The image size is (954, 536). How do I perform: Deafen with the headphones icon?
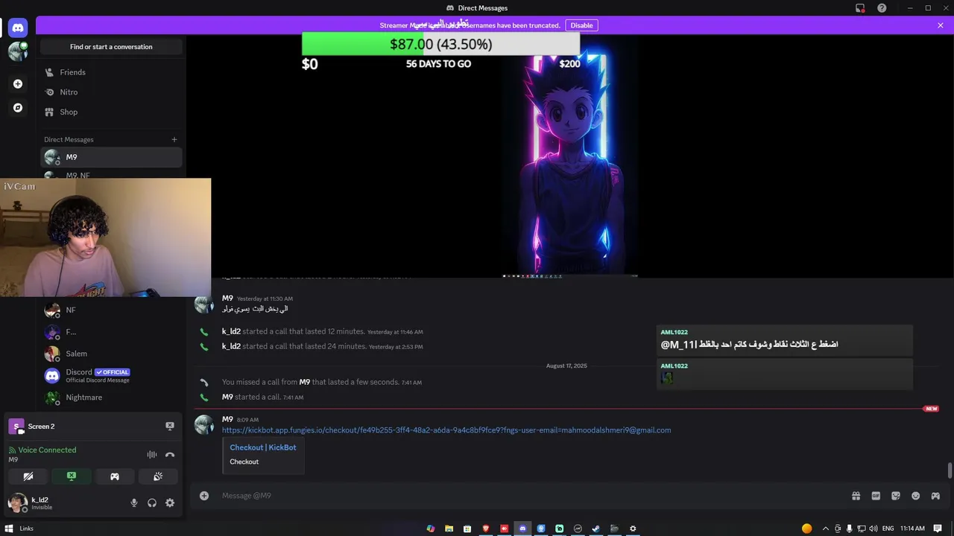tap(152, 503)
